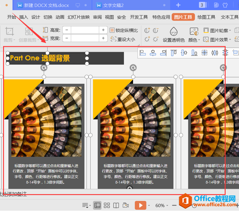239x211 pixels.
Task: Open the Color (颜色) dropdown
Action: [194, 35]
